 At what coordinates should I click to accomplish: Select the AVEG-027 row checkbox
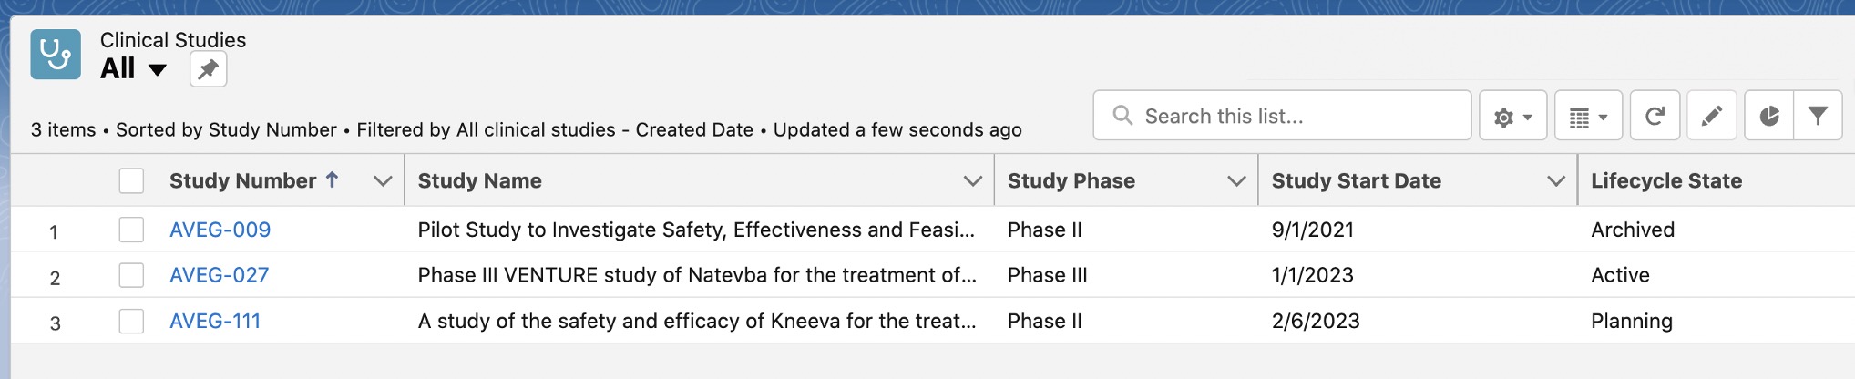[x=131, y=275]
